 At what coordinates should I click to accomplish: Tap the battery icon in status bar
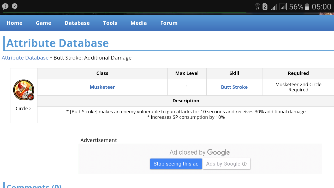(307, 7)
